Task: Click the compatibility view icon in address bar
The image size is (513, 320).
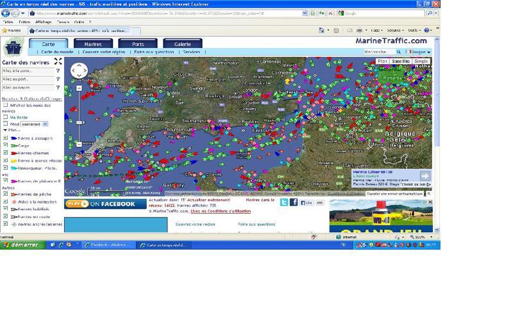Action: pyautogui.click(x=313, y=13)
